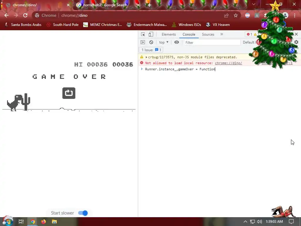Expand the tab search chevron
The width and height of the screenshot is (301, 226).
(x=254, y=4)
